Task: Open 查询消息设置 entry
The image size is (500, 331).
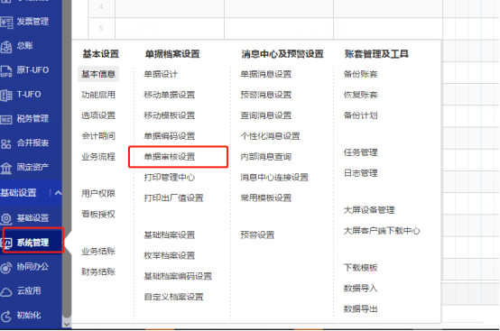Action: tap(266, 115)
